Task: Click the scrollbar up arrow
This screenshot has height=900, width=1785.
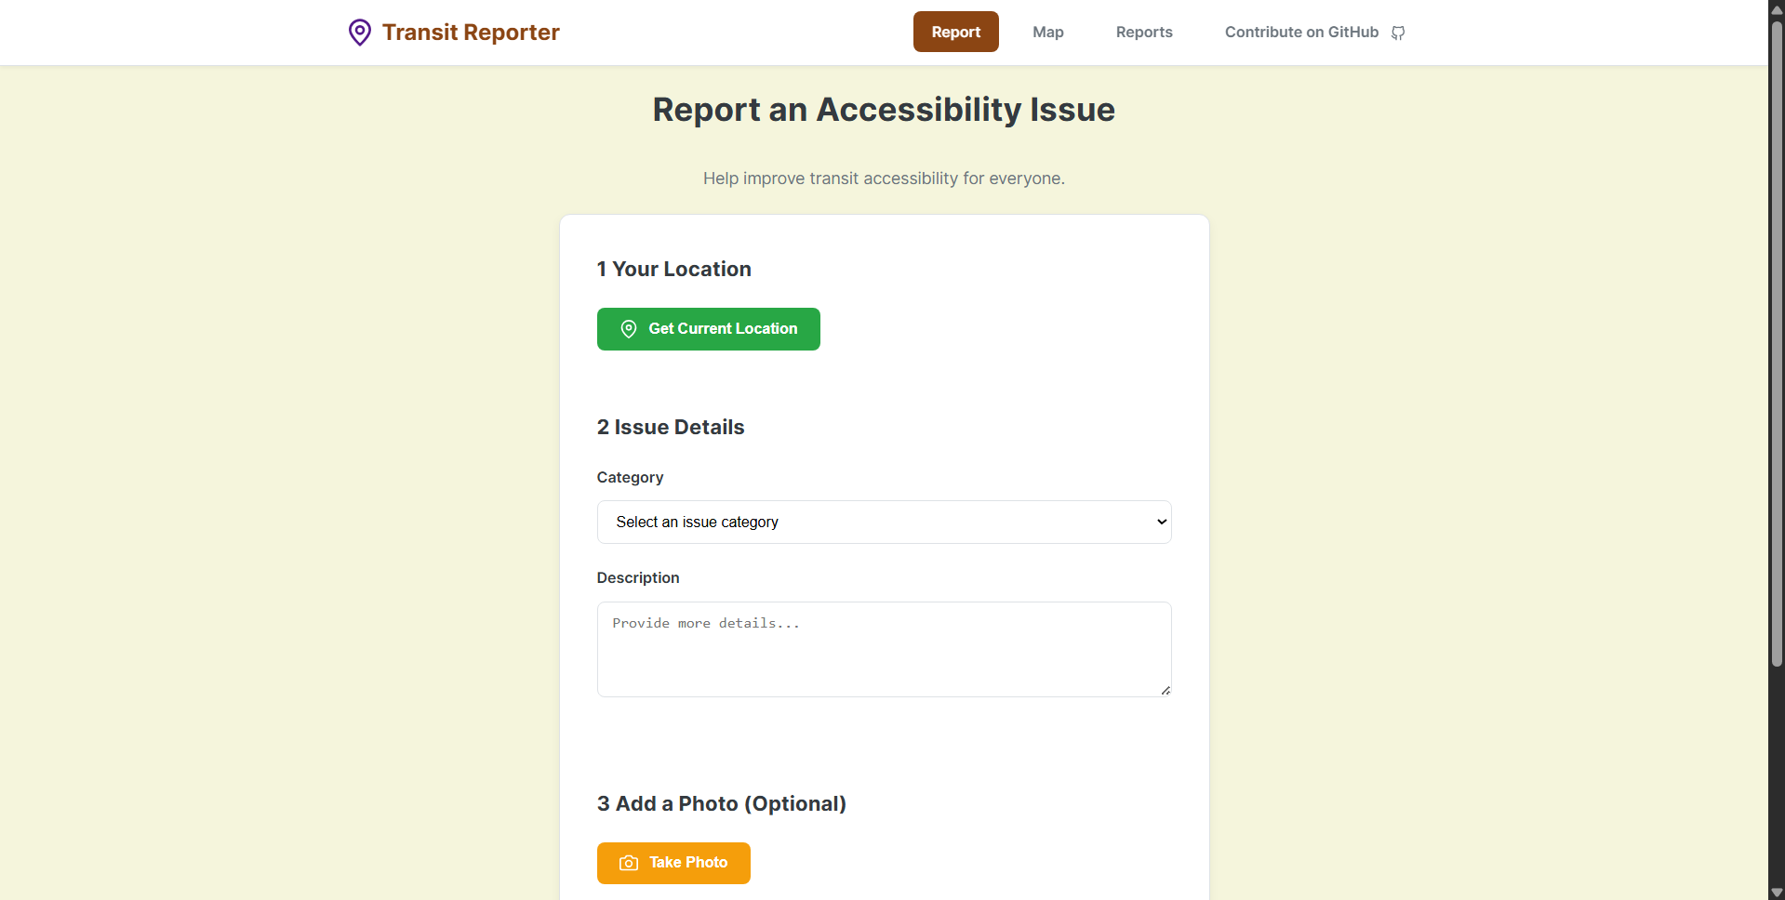Action: click(x=1777, y=8)
